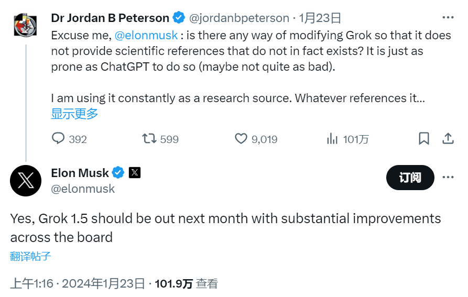This screenshot has height=297, width=468.
Task: Open Elon Musk's X logo avatar
Action: click(x=25, y=181)
